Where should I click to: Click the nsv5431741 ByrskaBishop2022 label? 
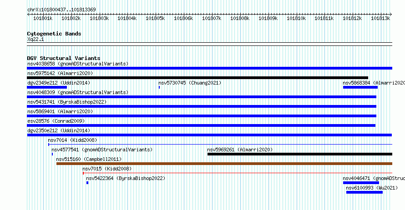pyautogui.click(x=67, y=102)
